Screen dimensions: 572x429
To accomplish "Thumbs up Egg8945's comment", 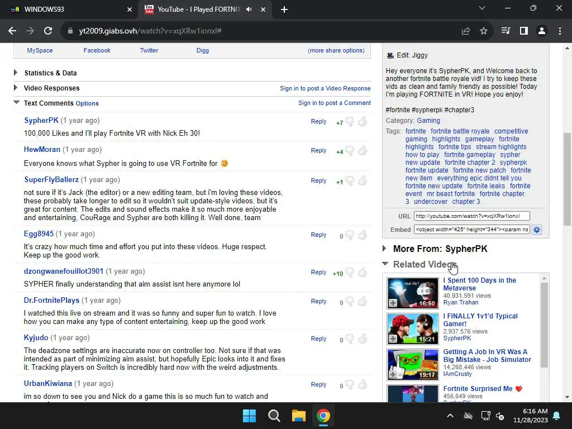I will click(x=362, y=235).
